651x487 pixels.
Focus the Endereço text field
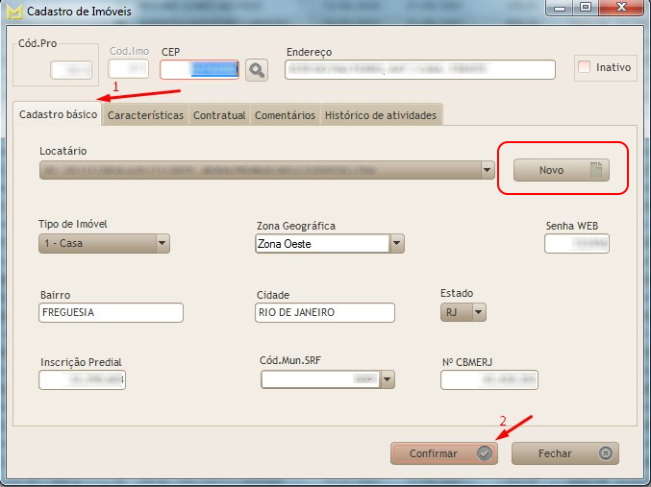tap(420, 69)
